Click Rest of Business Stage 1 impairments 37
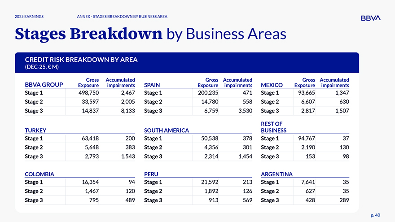 (x=346, y=139)
